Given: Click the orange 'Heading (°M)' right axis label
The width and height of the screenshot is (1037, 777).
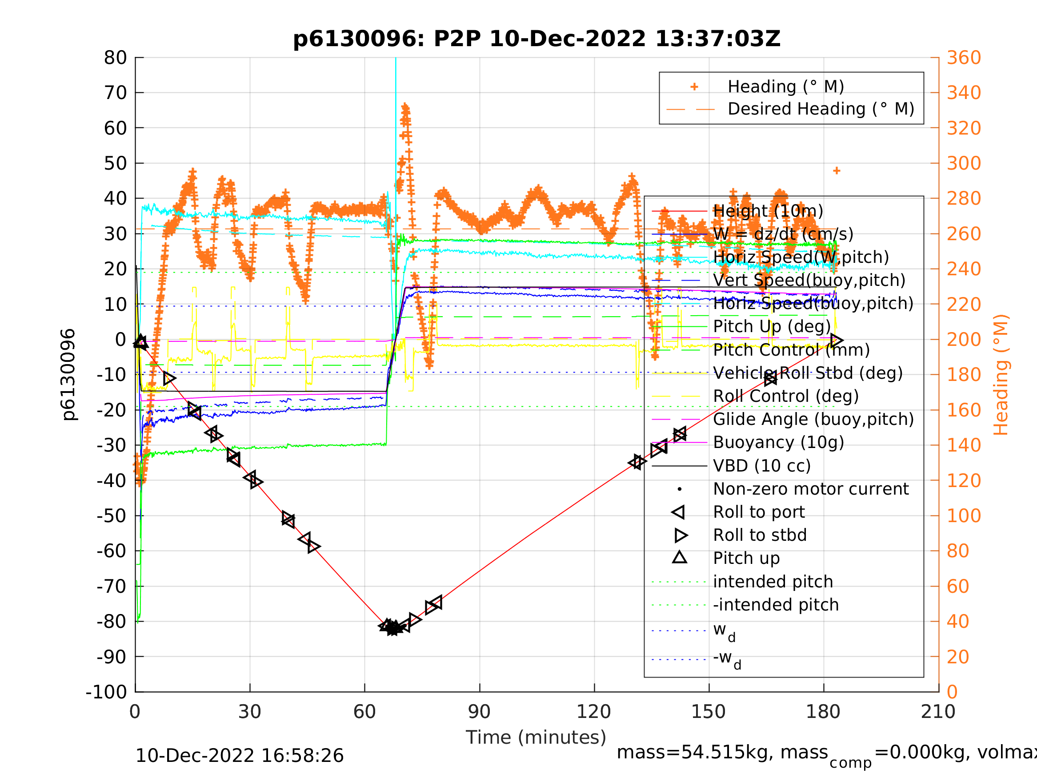Looking at the screenshot, I should point(1001,375).
